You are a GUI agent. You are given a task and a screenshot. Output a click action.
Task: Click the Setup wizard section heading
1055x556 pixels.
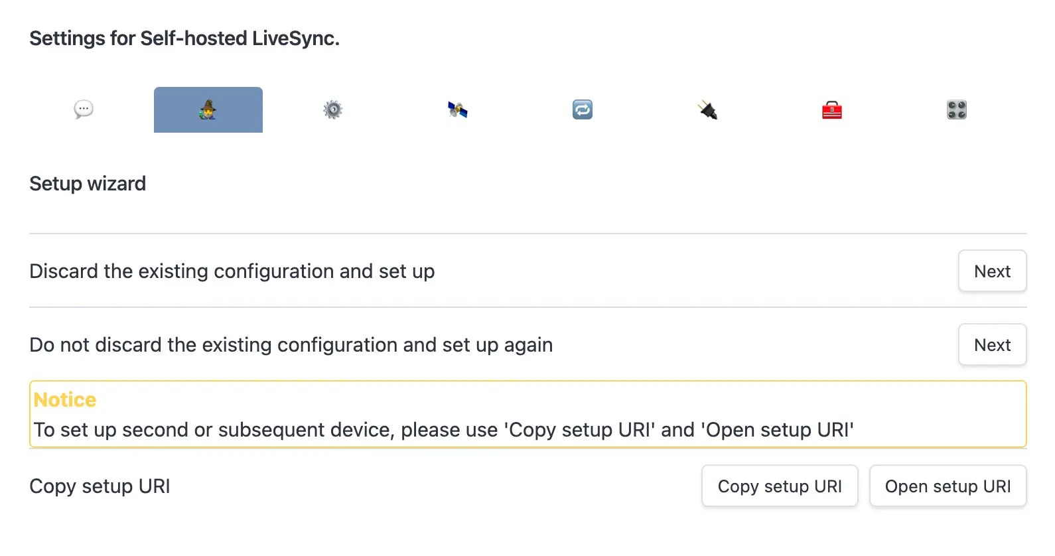(88, 184)
